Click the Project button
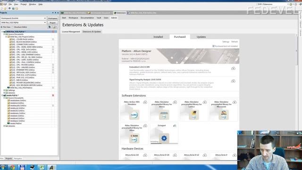302x170 pixels. click(x=52, y=23)
